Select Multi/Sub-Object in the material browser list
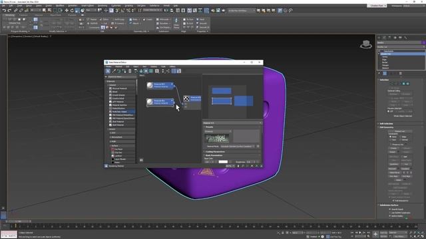This screenshot has height=239, width=426. (x=120, y=112)
